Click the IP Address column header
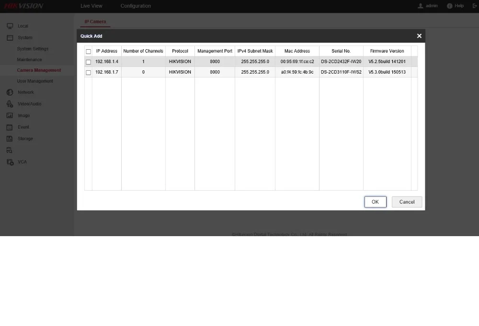479x326 pixels. click(x=107, y=51)
